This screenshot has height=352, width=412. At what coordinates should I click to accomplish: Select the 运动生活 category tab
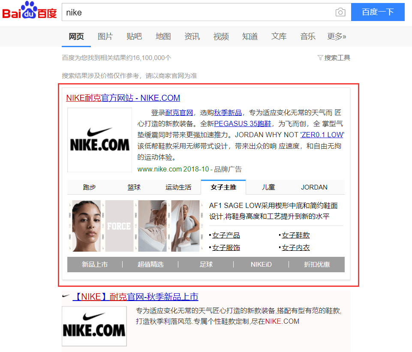coord(178,187)
